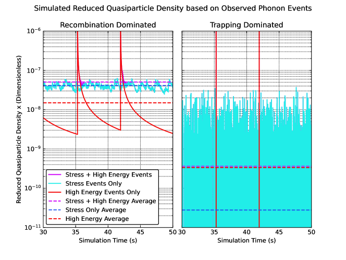
Task: Select legend entry "Stress + High Energy Events"
Action: pyautogui.click(x=108, y=175)
